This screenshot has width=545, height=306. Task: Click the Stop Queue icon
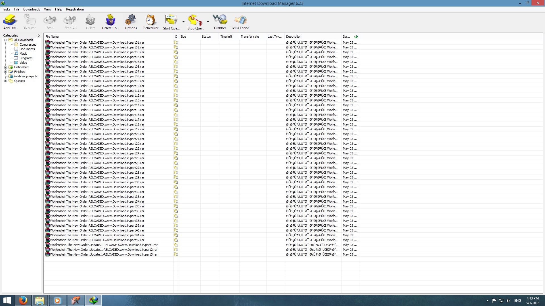[x=195, y=20]
